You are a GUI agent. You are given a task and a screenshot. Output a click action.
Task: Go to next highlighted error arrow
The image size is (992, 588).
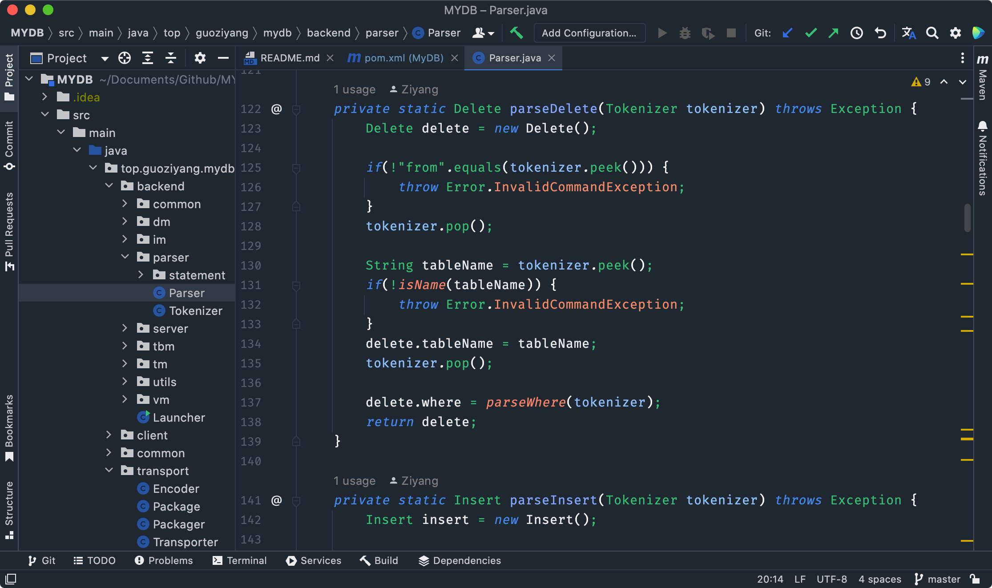point(963,82)
